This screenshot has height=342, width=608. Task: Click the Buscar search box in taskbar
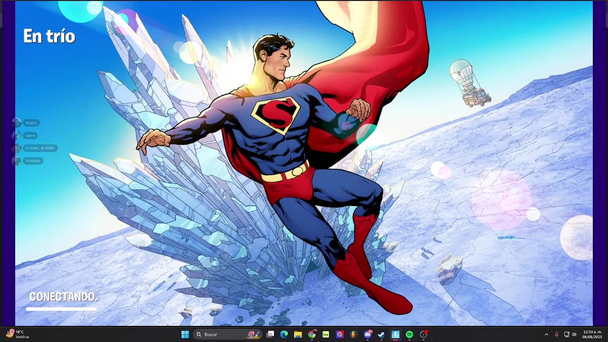tap(227, 334)
